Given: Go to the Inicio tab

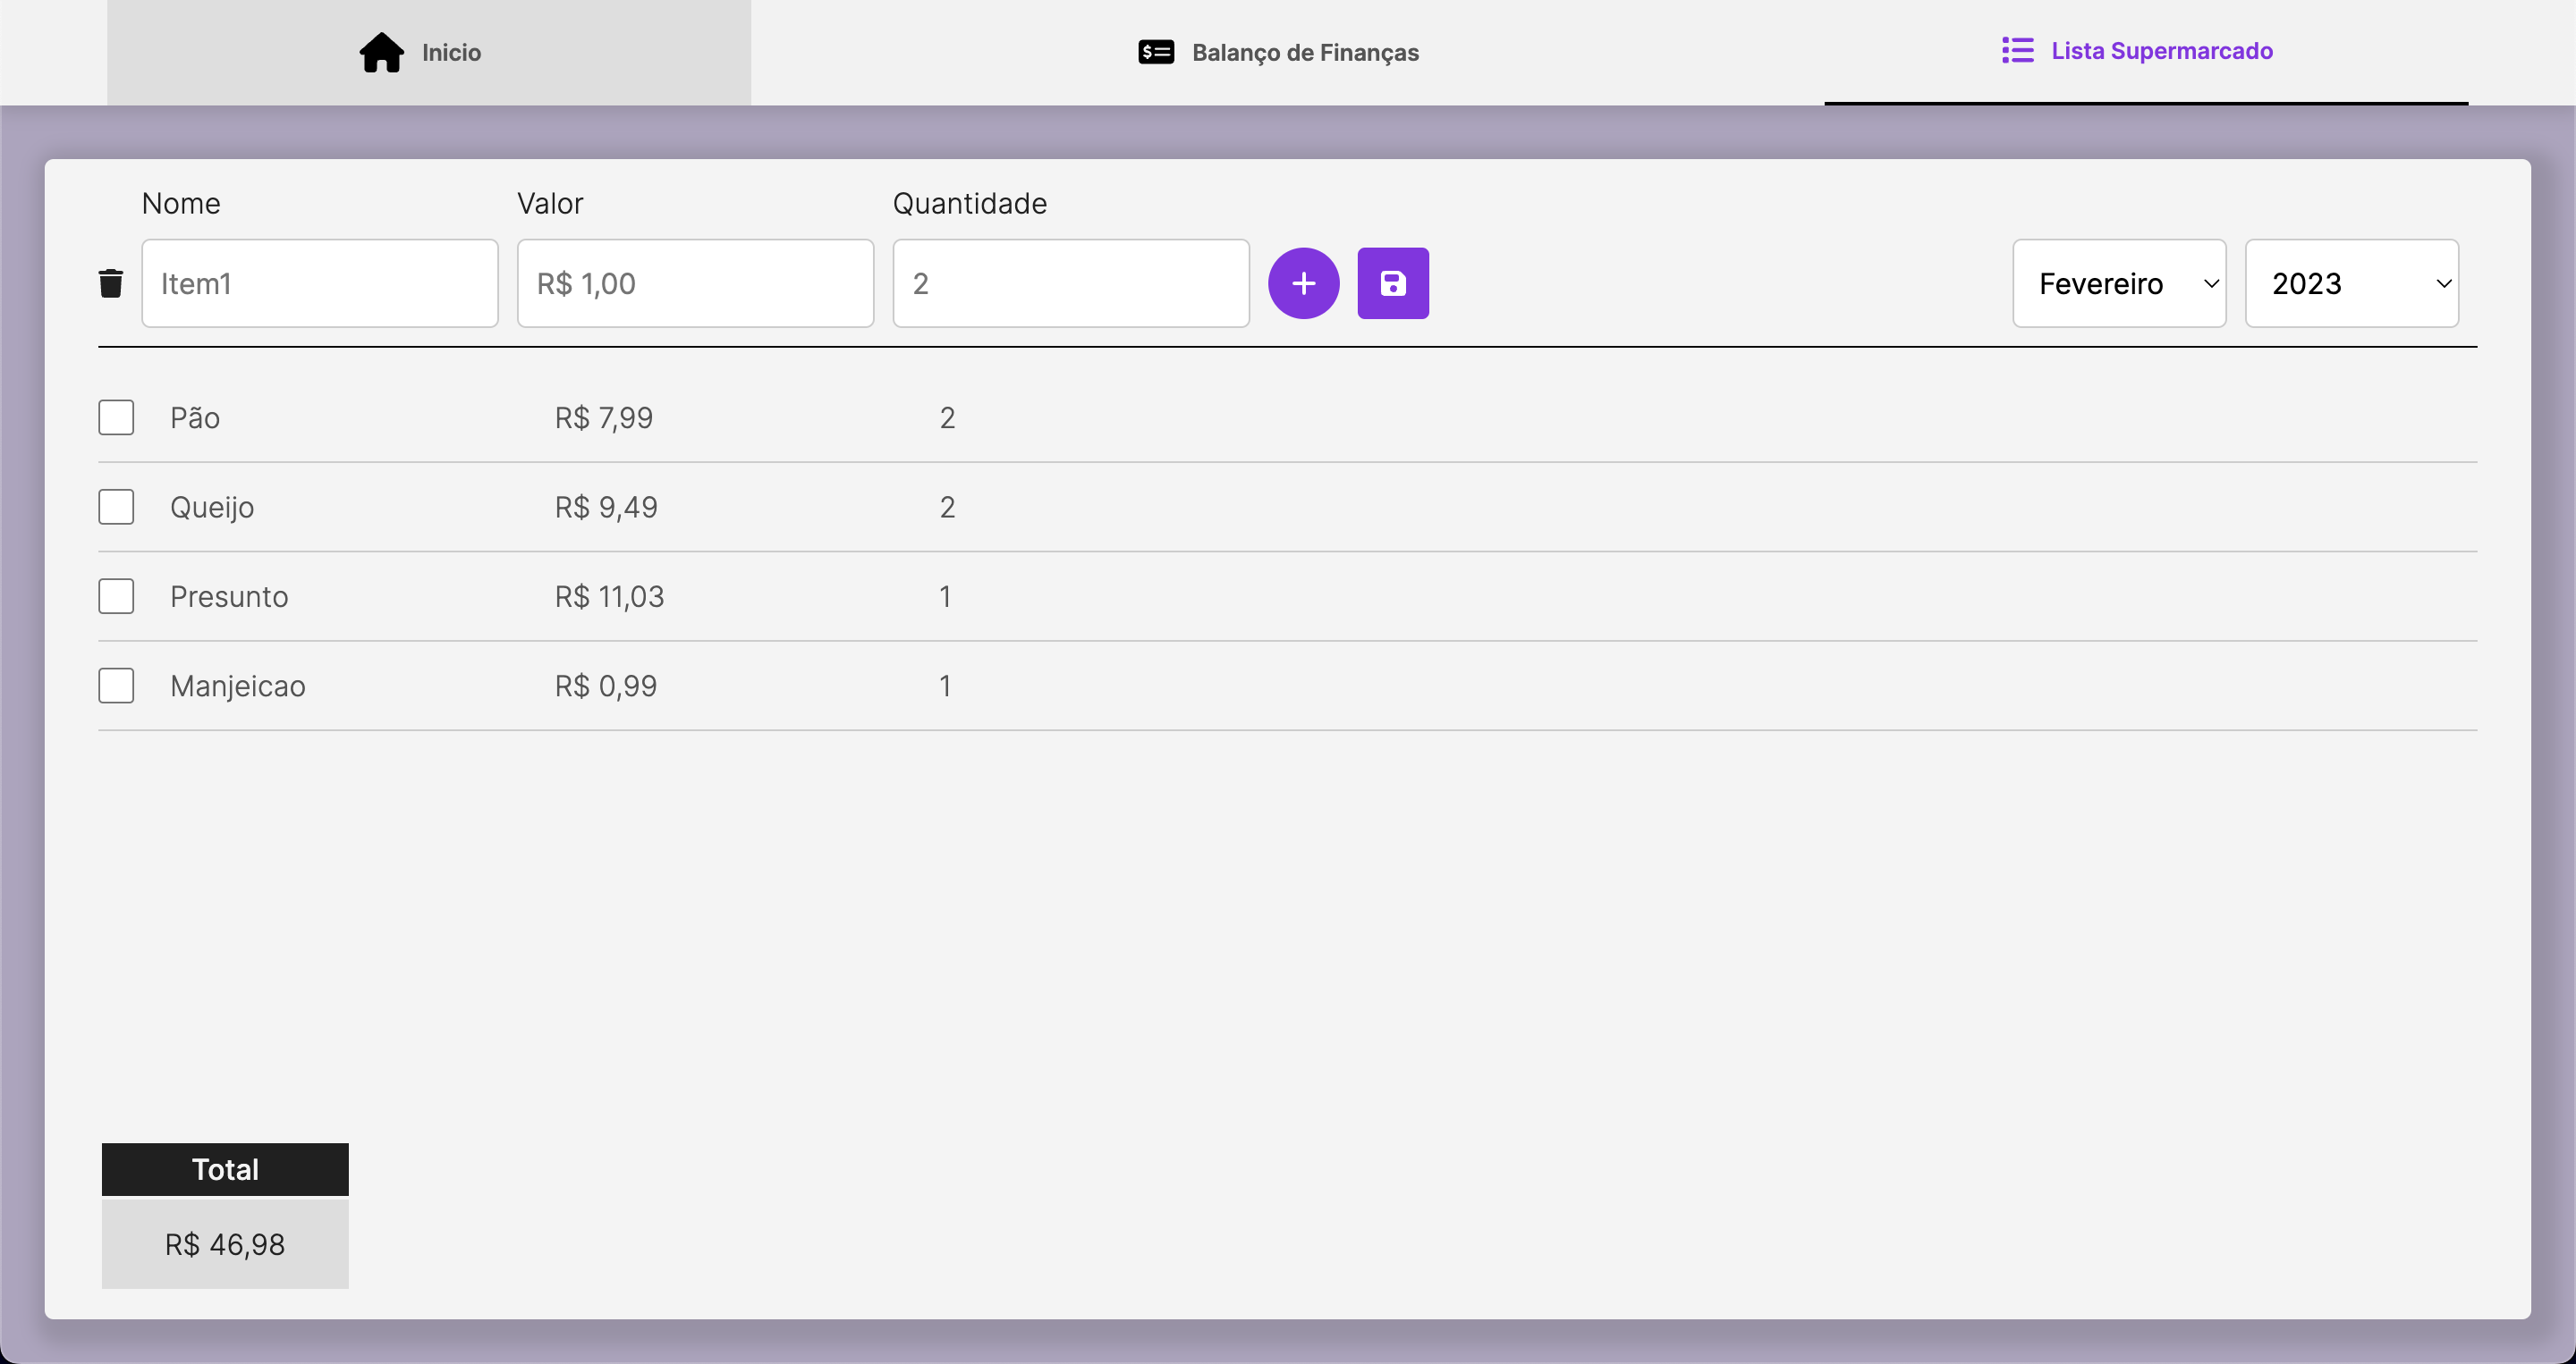Looking at the screenshot, I should click(x=451, y=52).
